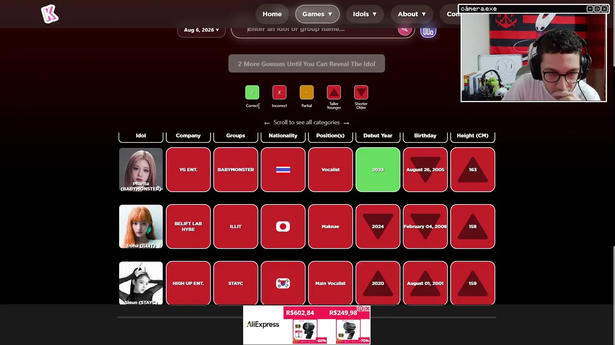Click the Idol column header
This screenshot has height=345, width=615.
(141, 136)
